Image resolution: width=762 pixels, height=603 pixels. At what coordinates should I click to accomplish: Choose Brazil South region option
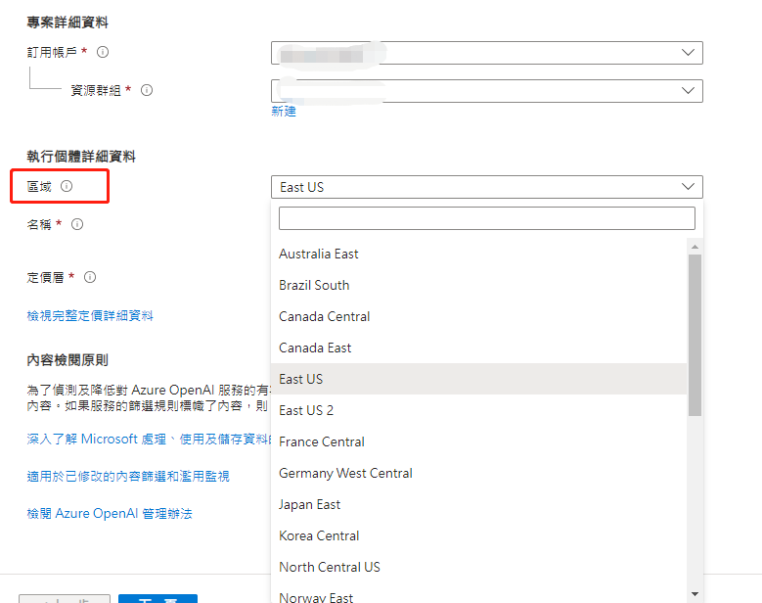[x=314, y=285]
